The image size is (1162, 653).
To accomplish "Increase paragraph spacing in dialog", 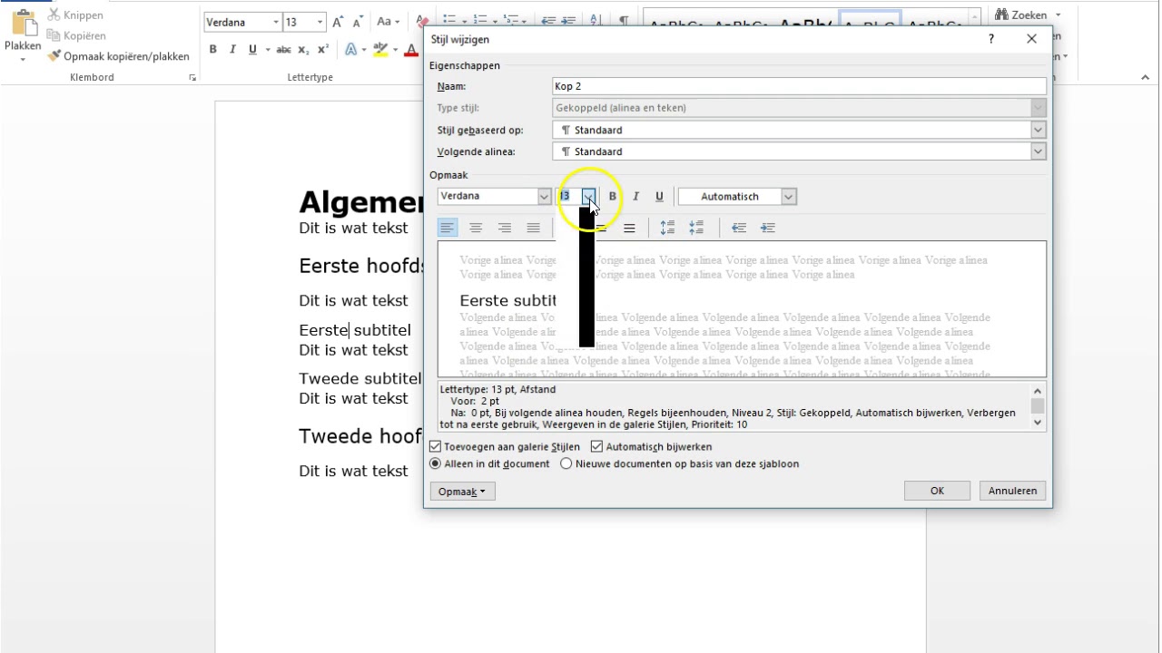I will [667, 228].
